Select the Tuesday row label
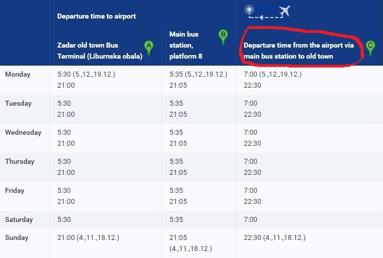Image resolution: width=383 pixels, height=258 pixels. coord(18,103)
